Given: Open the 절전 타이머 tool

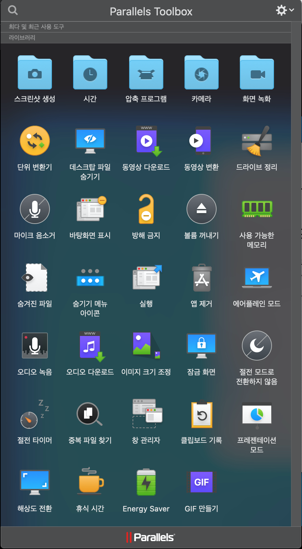Looking at the screenshot, I should tap(35, 414).
